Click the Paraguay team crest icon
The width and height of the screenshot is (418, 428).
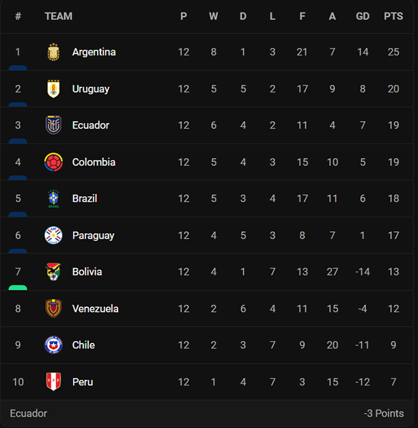coord(53,235)
